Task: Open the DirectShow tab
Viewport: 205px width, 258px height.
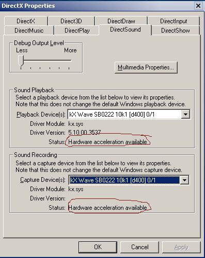Action: click(176, 31)
